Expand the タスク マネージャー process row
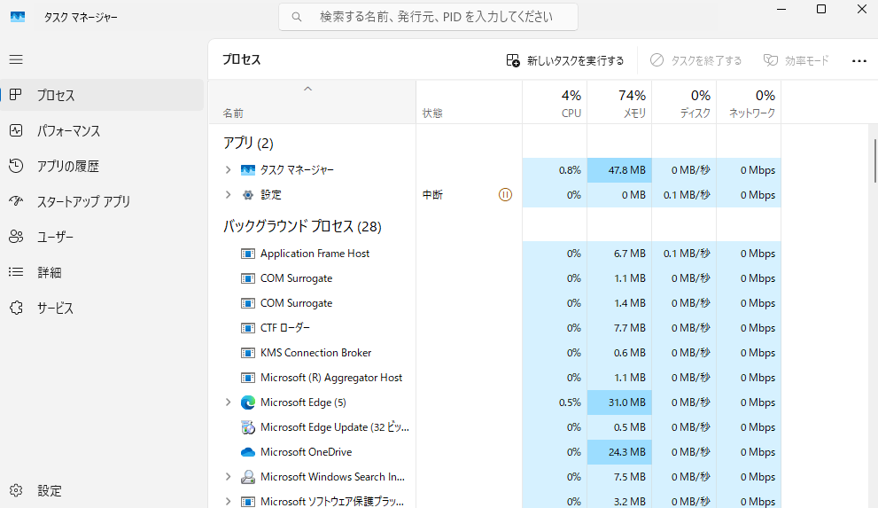 (x=228, y=169)
